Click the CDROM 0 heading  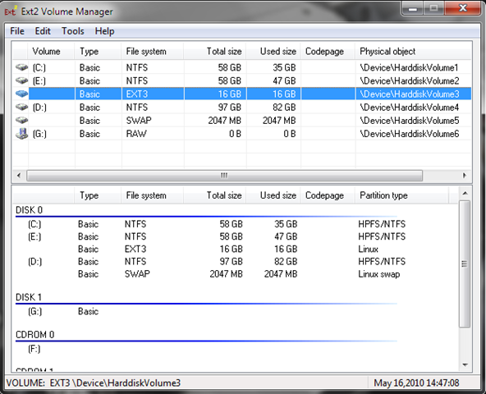coord(35,335)
